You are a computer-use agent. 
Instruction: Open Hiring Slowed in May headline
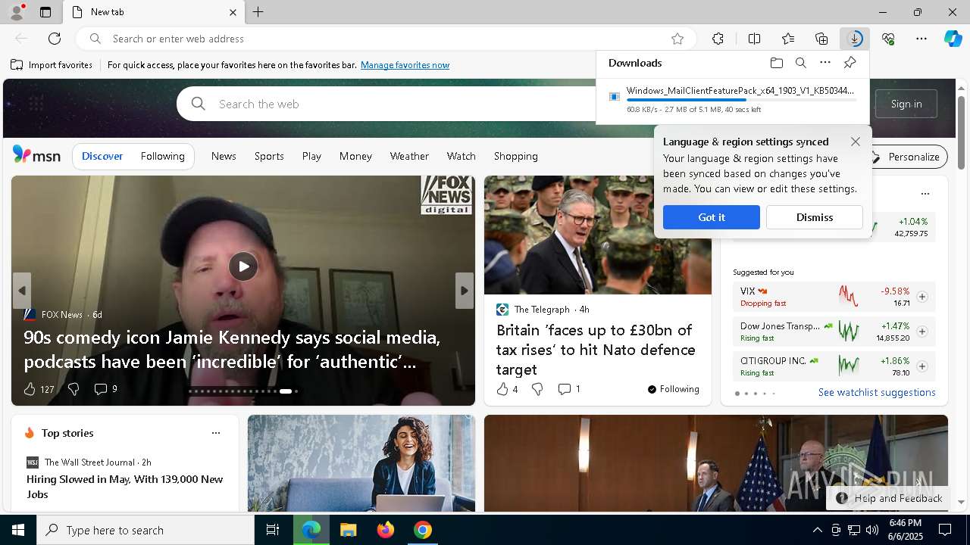click(x=125, y=487)
